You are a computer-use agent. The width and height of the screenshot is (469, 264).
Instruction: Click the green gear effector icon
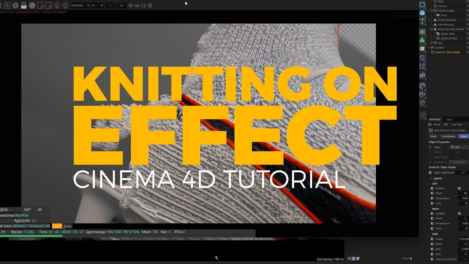click(x=422, y=48)
